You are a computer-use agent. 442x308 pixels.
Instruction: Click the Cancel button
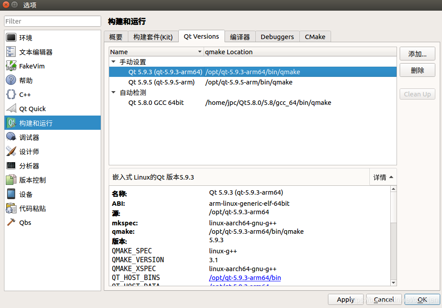click(x=384, y=300)
